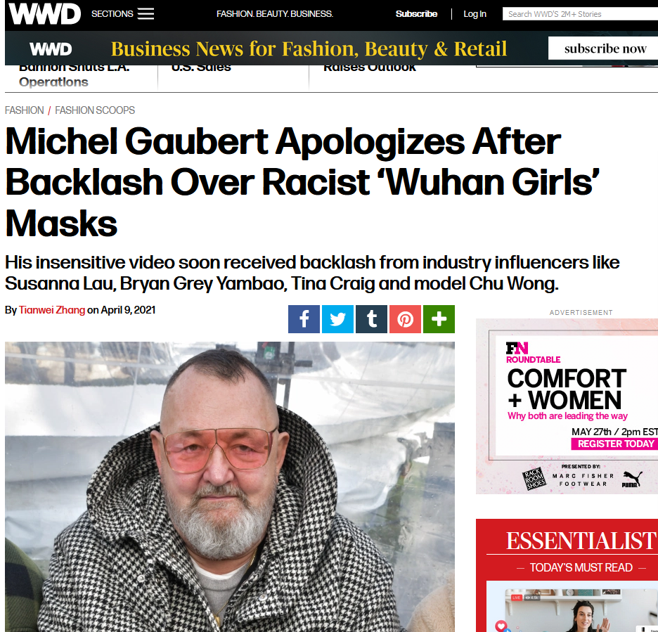This screenshot has width=658, height=632.
Task: Share on Tumblr icon
Action: point(371,319)
